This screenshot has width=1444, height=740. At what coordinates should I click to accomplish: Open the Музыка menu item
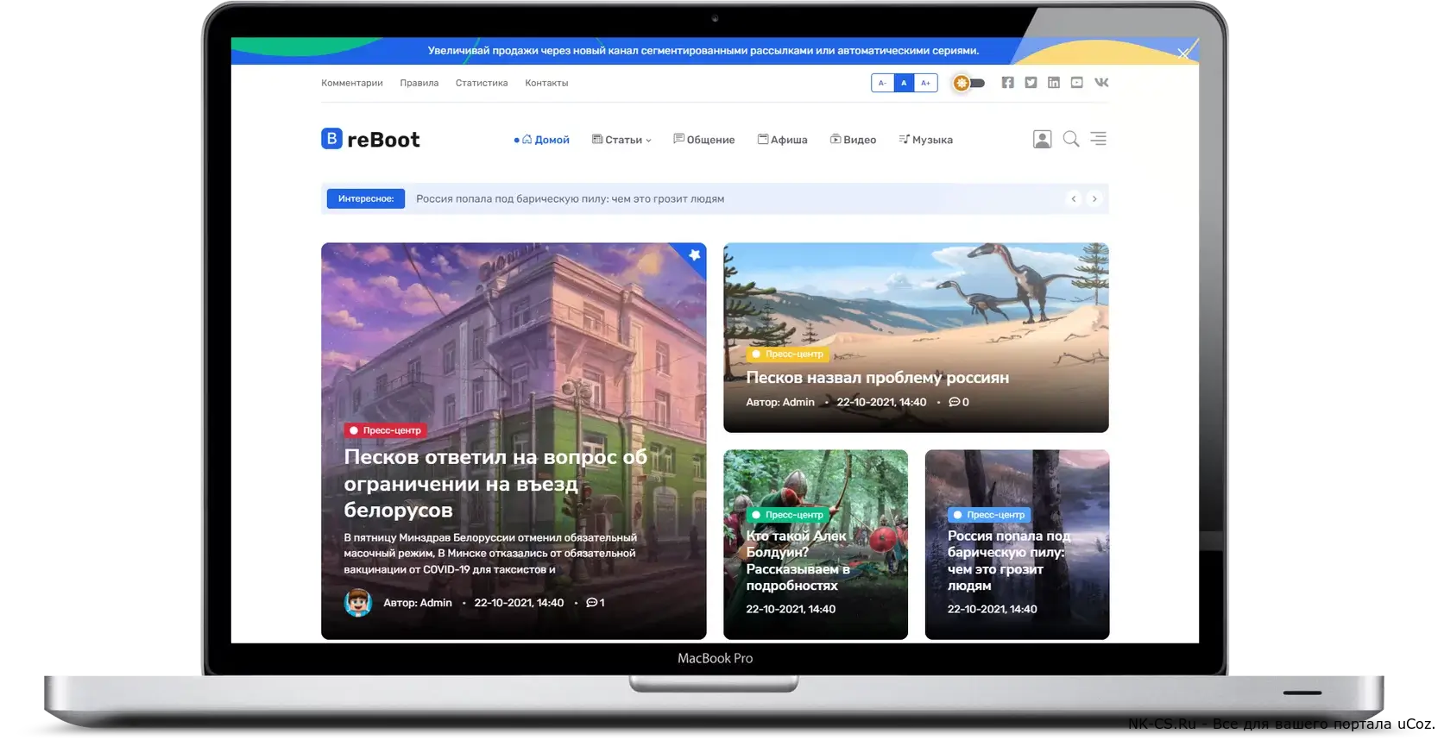tap(926, 140)
